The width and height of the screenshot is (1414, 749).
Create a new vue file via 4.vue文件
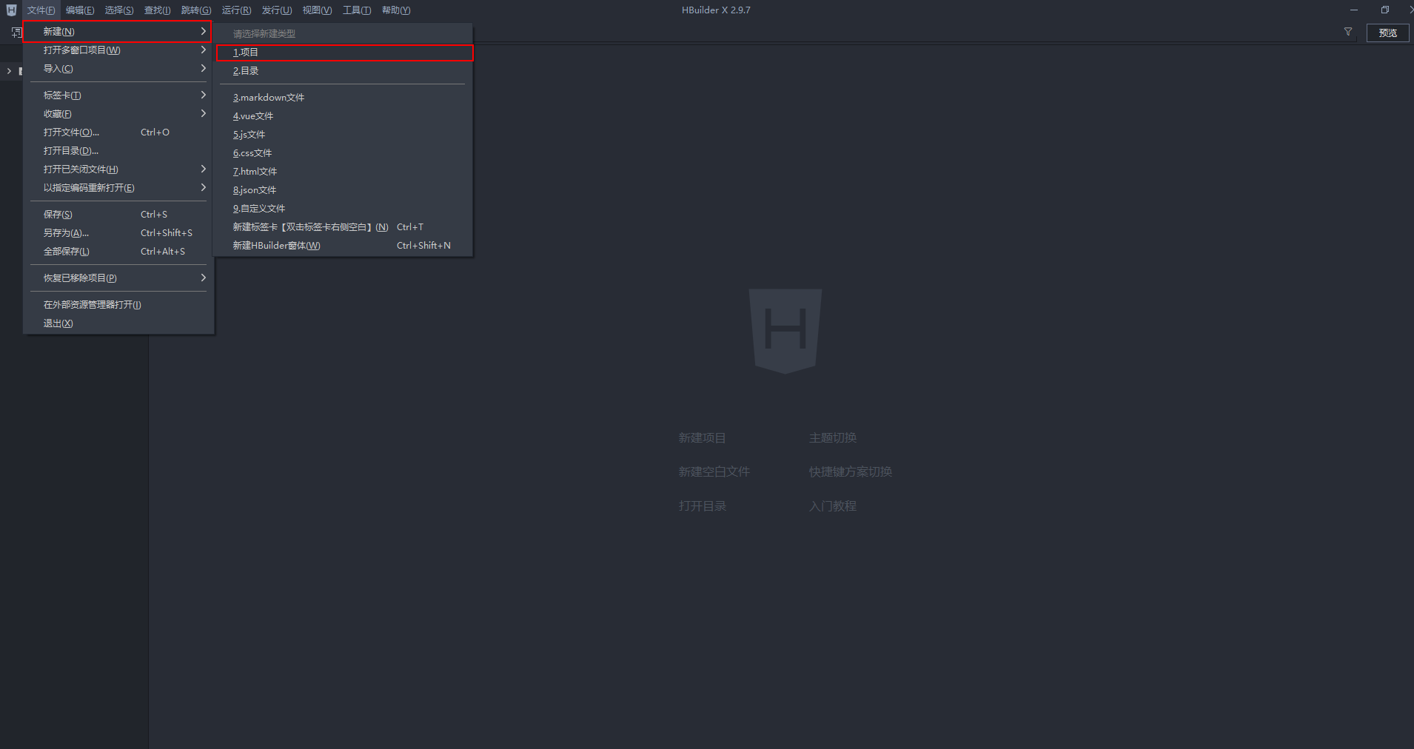252,115
